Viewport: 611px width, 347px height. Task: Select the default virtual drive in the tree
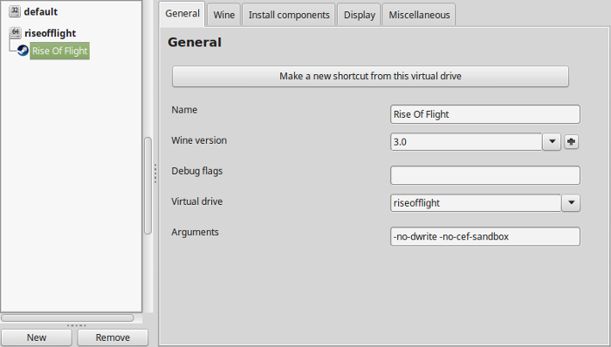(40, 11)
